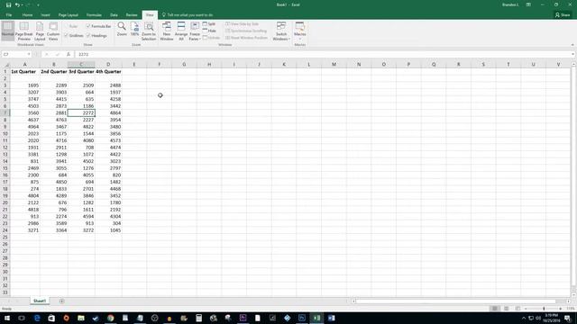Viewport: 577px width, 324px height.
Task: Toggle the Headings checkbox
Action: [x=88, y=36]
